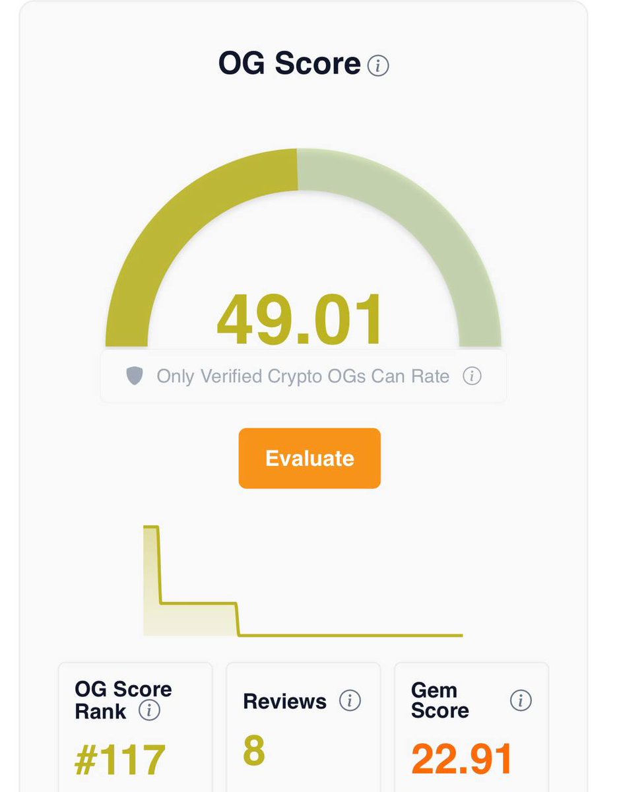Viewport: 621px width, 792px height.
Task: Click the info icon beside OG Score heading
Action: 378,66
